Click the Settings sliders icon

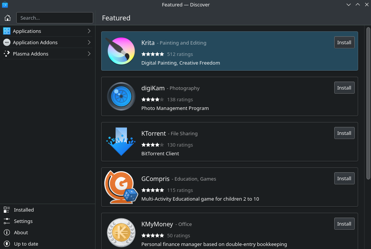(7, 221)
